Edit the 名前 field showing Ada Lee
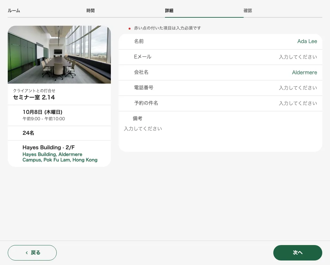 (220, 41)
